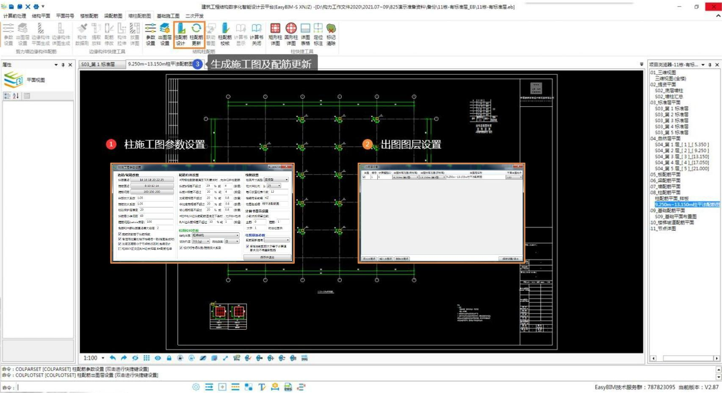Open the 1:100 scale dropdown
Image resolution: width=722 pixels, height=393 pixels.
pos(103,358)
